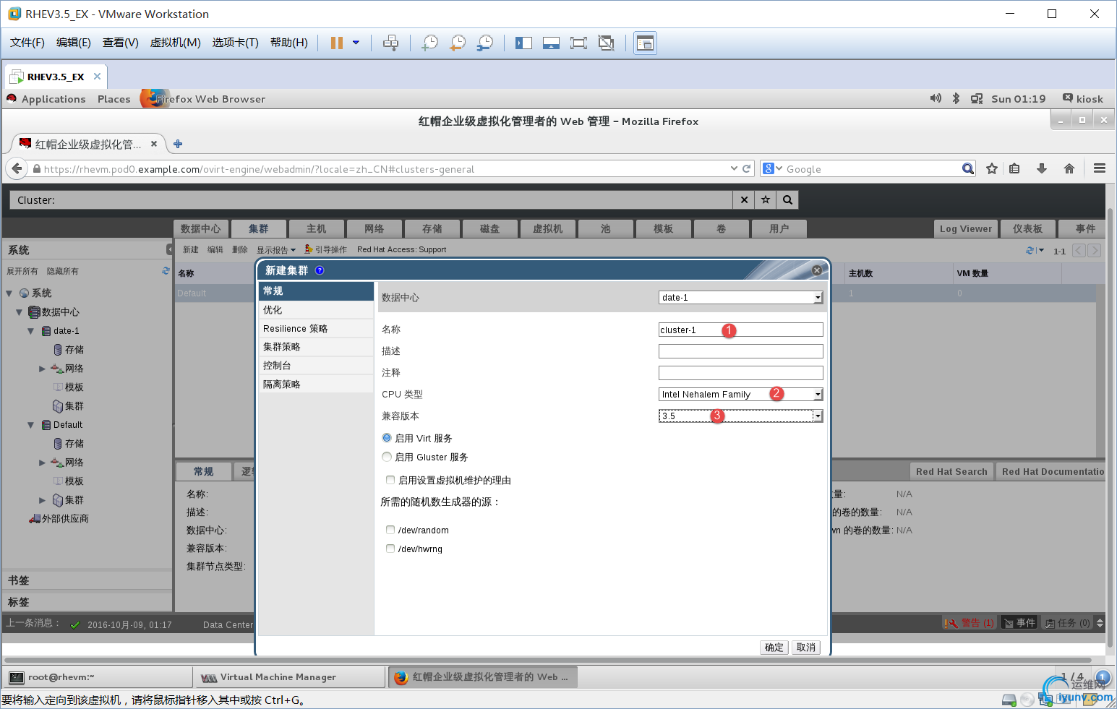
Task: Bookmark the Cluster search with star icon
Action: pos(766,199)
